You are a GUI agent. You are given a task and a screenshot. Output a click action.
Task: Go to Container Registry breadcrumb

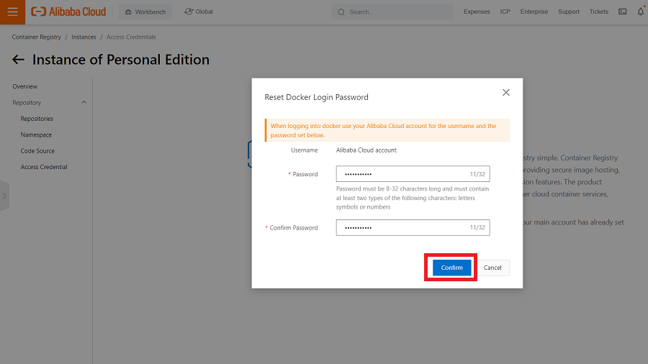tap(35, 37)
